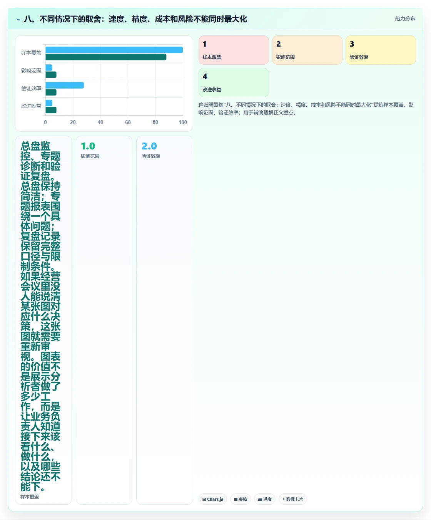
Task: Click the x-axis tick label 100
Action: point(183,122)
